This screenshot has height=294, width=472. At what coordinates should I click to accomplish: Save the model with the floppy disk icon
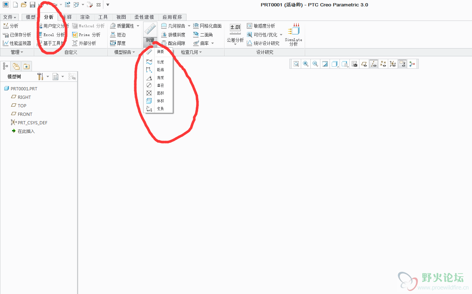pos(32,5)
